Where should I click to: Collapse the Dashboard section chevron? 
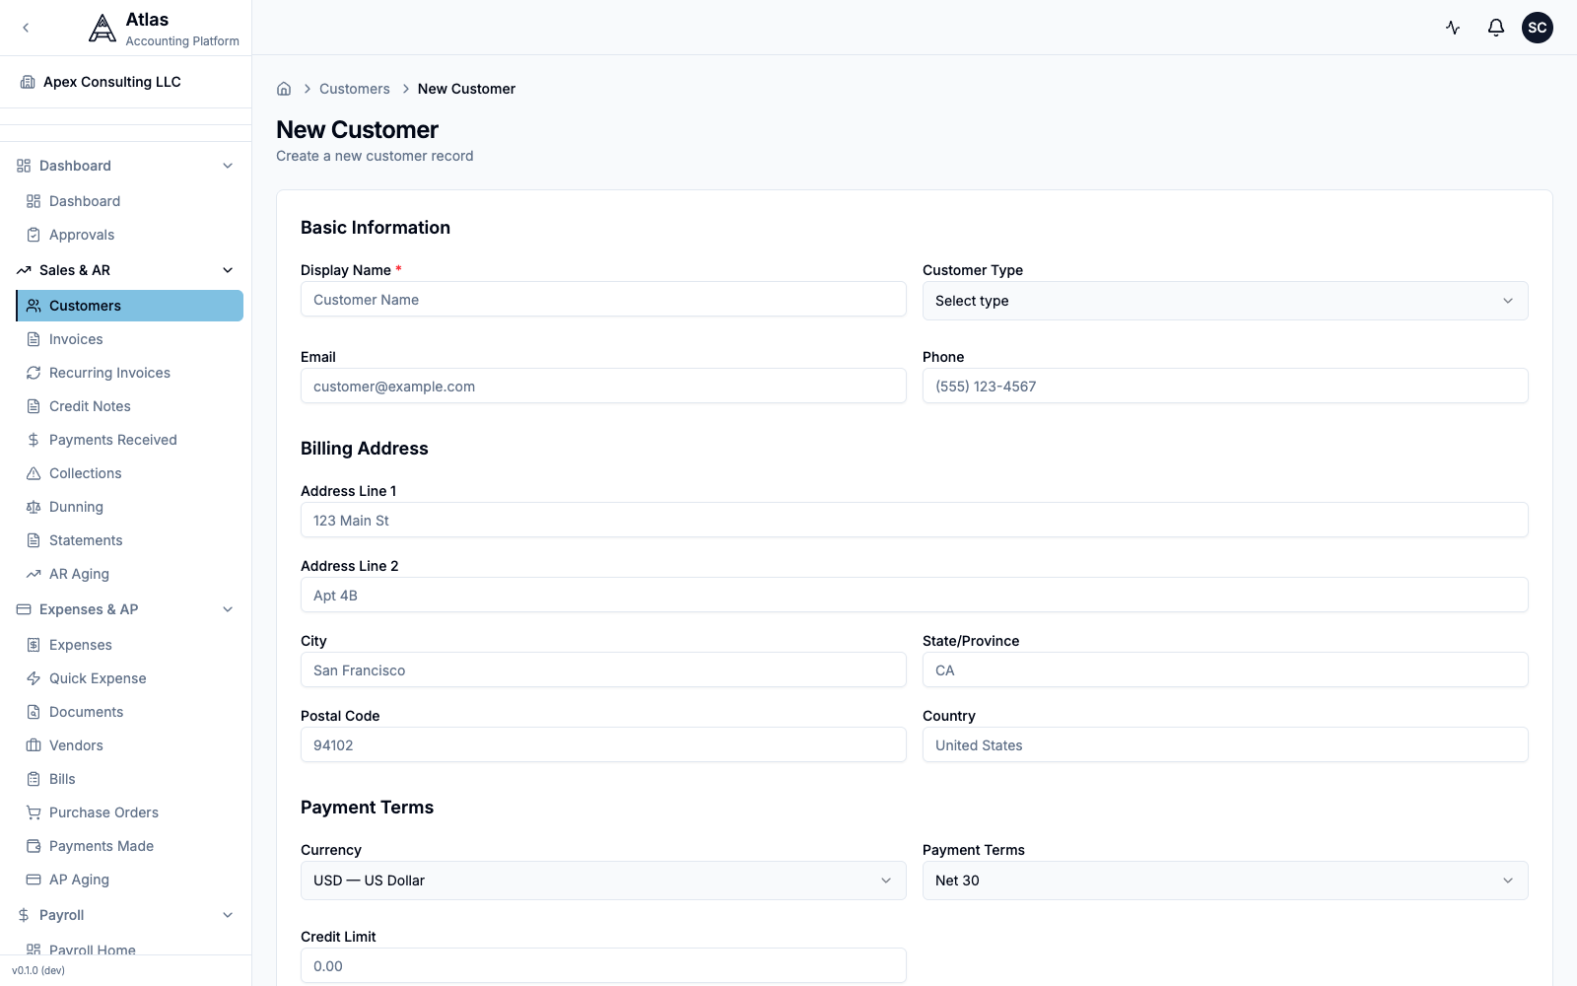[x=228, y=166]
